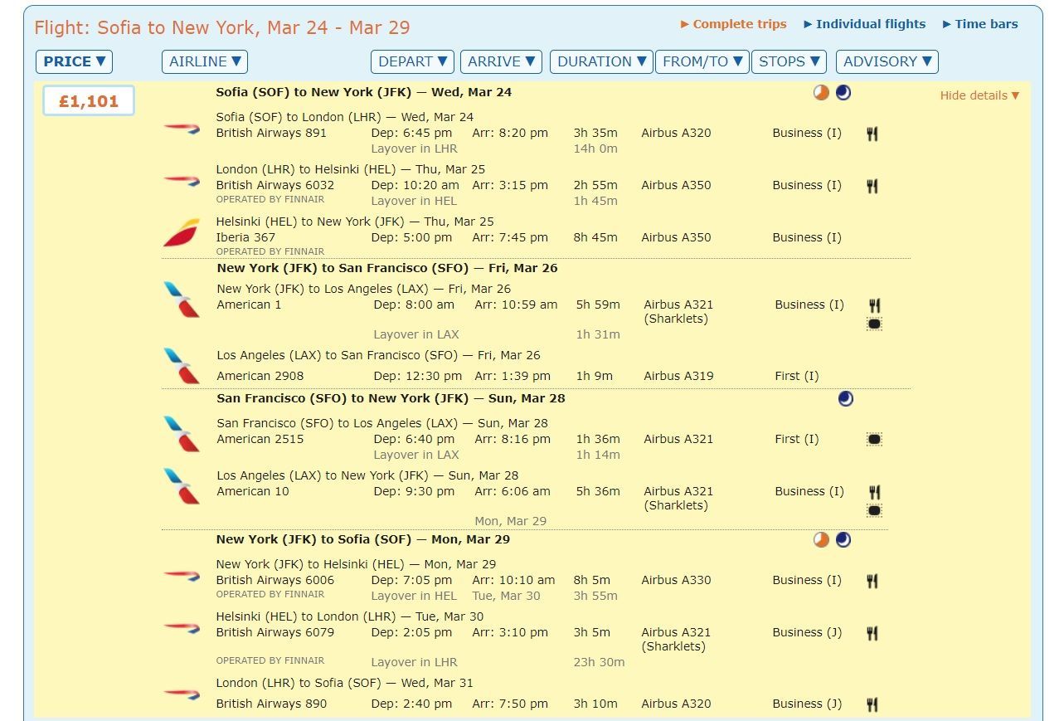Click the Iberia logo on flight 367

pos(181,233)
